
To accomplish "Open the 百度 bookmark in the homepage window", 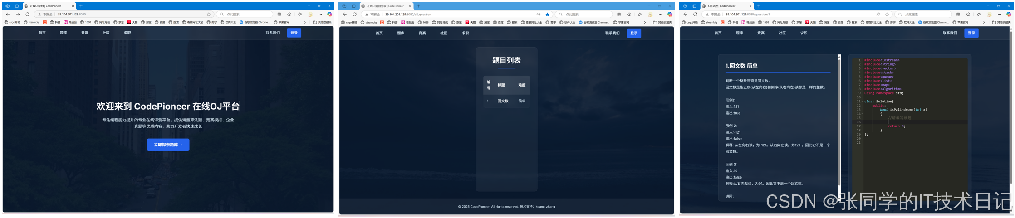I will [x=160, y=22].
